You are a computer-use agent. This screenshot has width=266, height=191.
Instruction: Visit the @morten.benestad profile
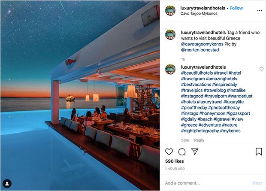click(200, 50)
